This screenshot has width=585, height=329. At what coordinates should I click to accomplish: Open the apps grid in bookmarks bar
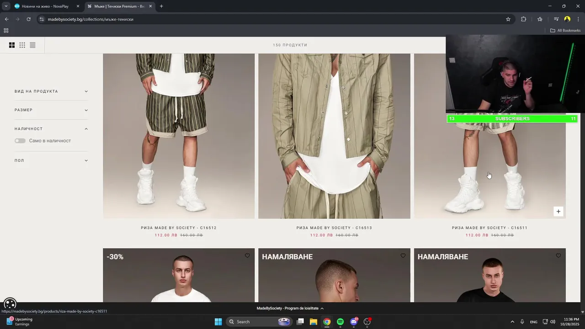click(6, 31)
